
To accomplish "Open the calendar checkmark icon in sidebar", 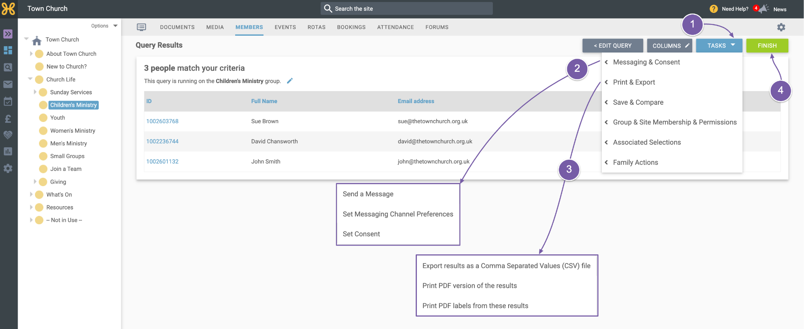I will coord(8,101).
